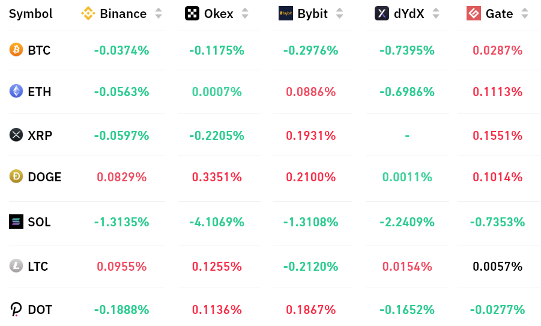The width and height of the screenshot is (541, 326).
Task: Sort by Binance column arrows
Action: 159,13
